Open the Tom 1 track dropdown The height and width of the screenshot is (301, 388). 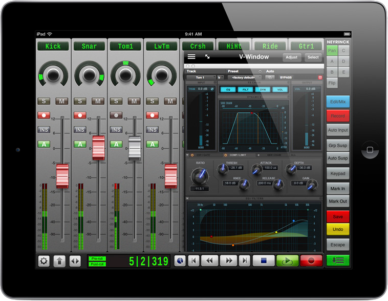[201, 77]
